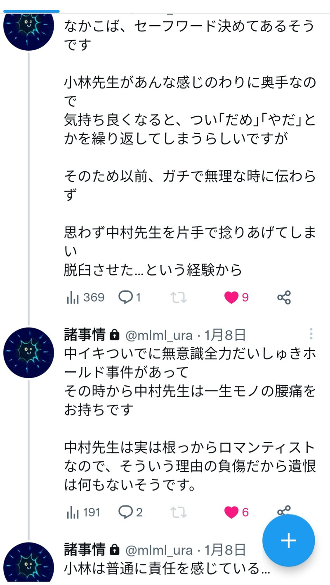Reply to the tweet with 1 comment
Image resolution: width=330 pixels, height=585 pixels.
coord(130,297)
